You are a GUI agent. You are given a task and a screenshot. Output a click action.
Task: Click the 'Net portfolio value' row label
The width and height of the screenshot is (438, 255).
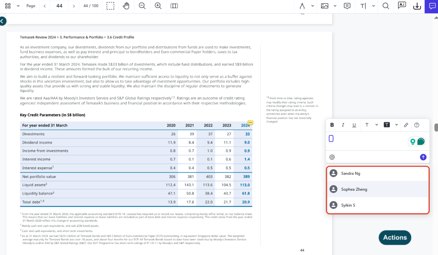tap(39, 177)
